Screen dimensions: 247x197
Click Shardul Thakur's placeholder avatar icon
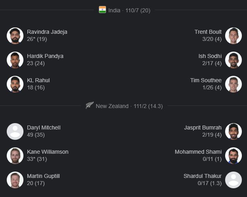click(233, 180)
